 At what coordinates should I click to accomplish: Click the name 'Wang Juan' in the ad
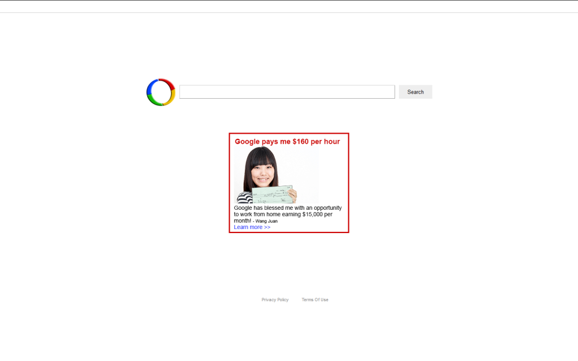tap(266, 221)
